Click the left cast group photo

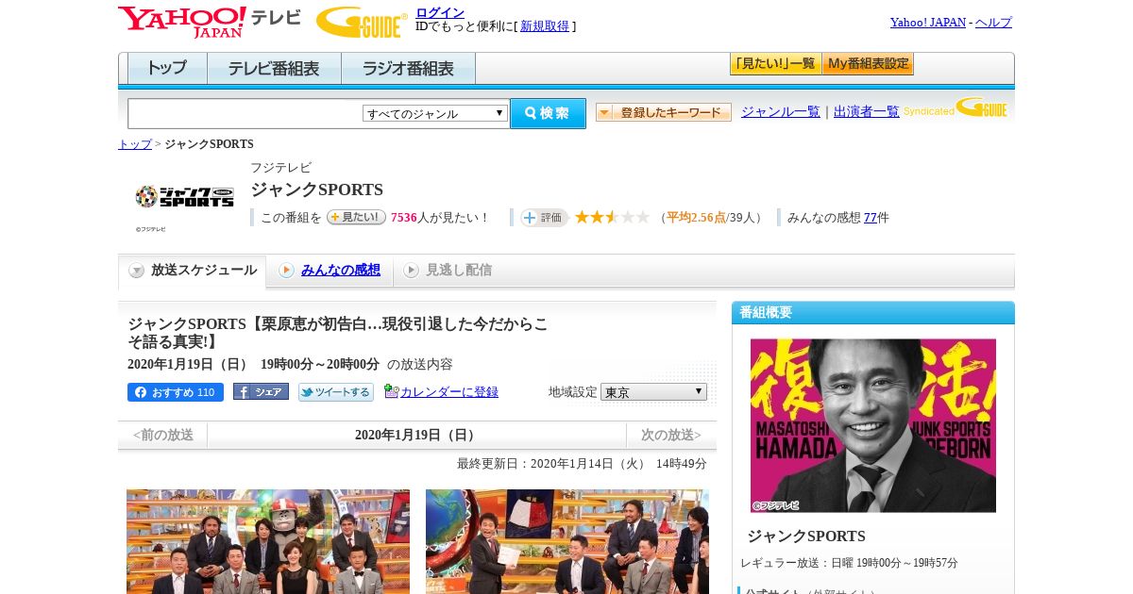click(268, 541)
